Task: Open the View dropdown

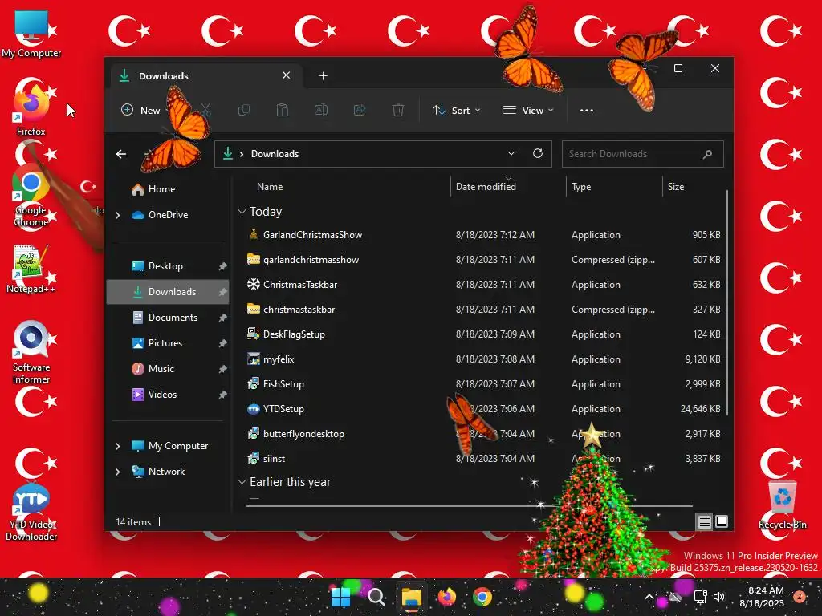Action: [528, 110]
